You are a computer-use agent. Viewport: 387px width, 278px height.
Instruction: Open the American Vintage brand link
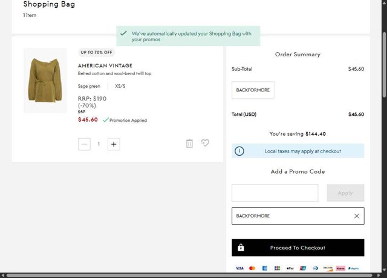[x=105, y=65]
